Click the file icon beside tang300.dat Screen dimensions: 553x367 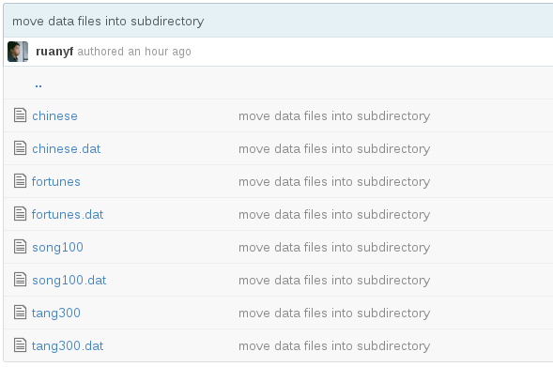[20, 344]
